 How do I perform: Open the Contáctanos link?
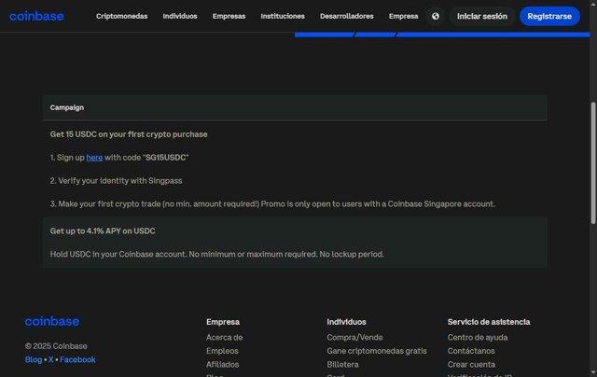pyautogui.click(x=471, y=351)
